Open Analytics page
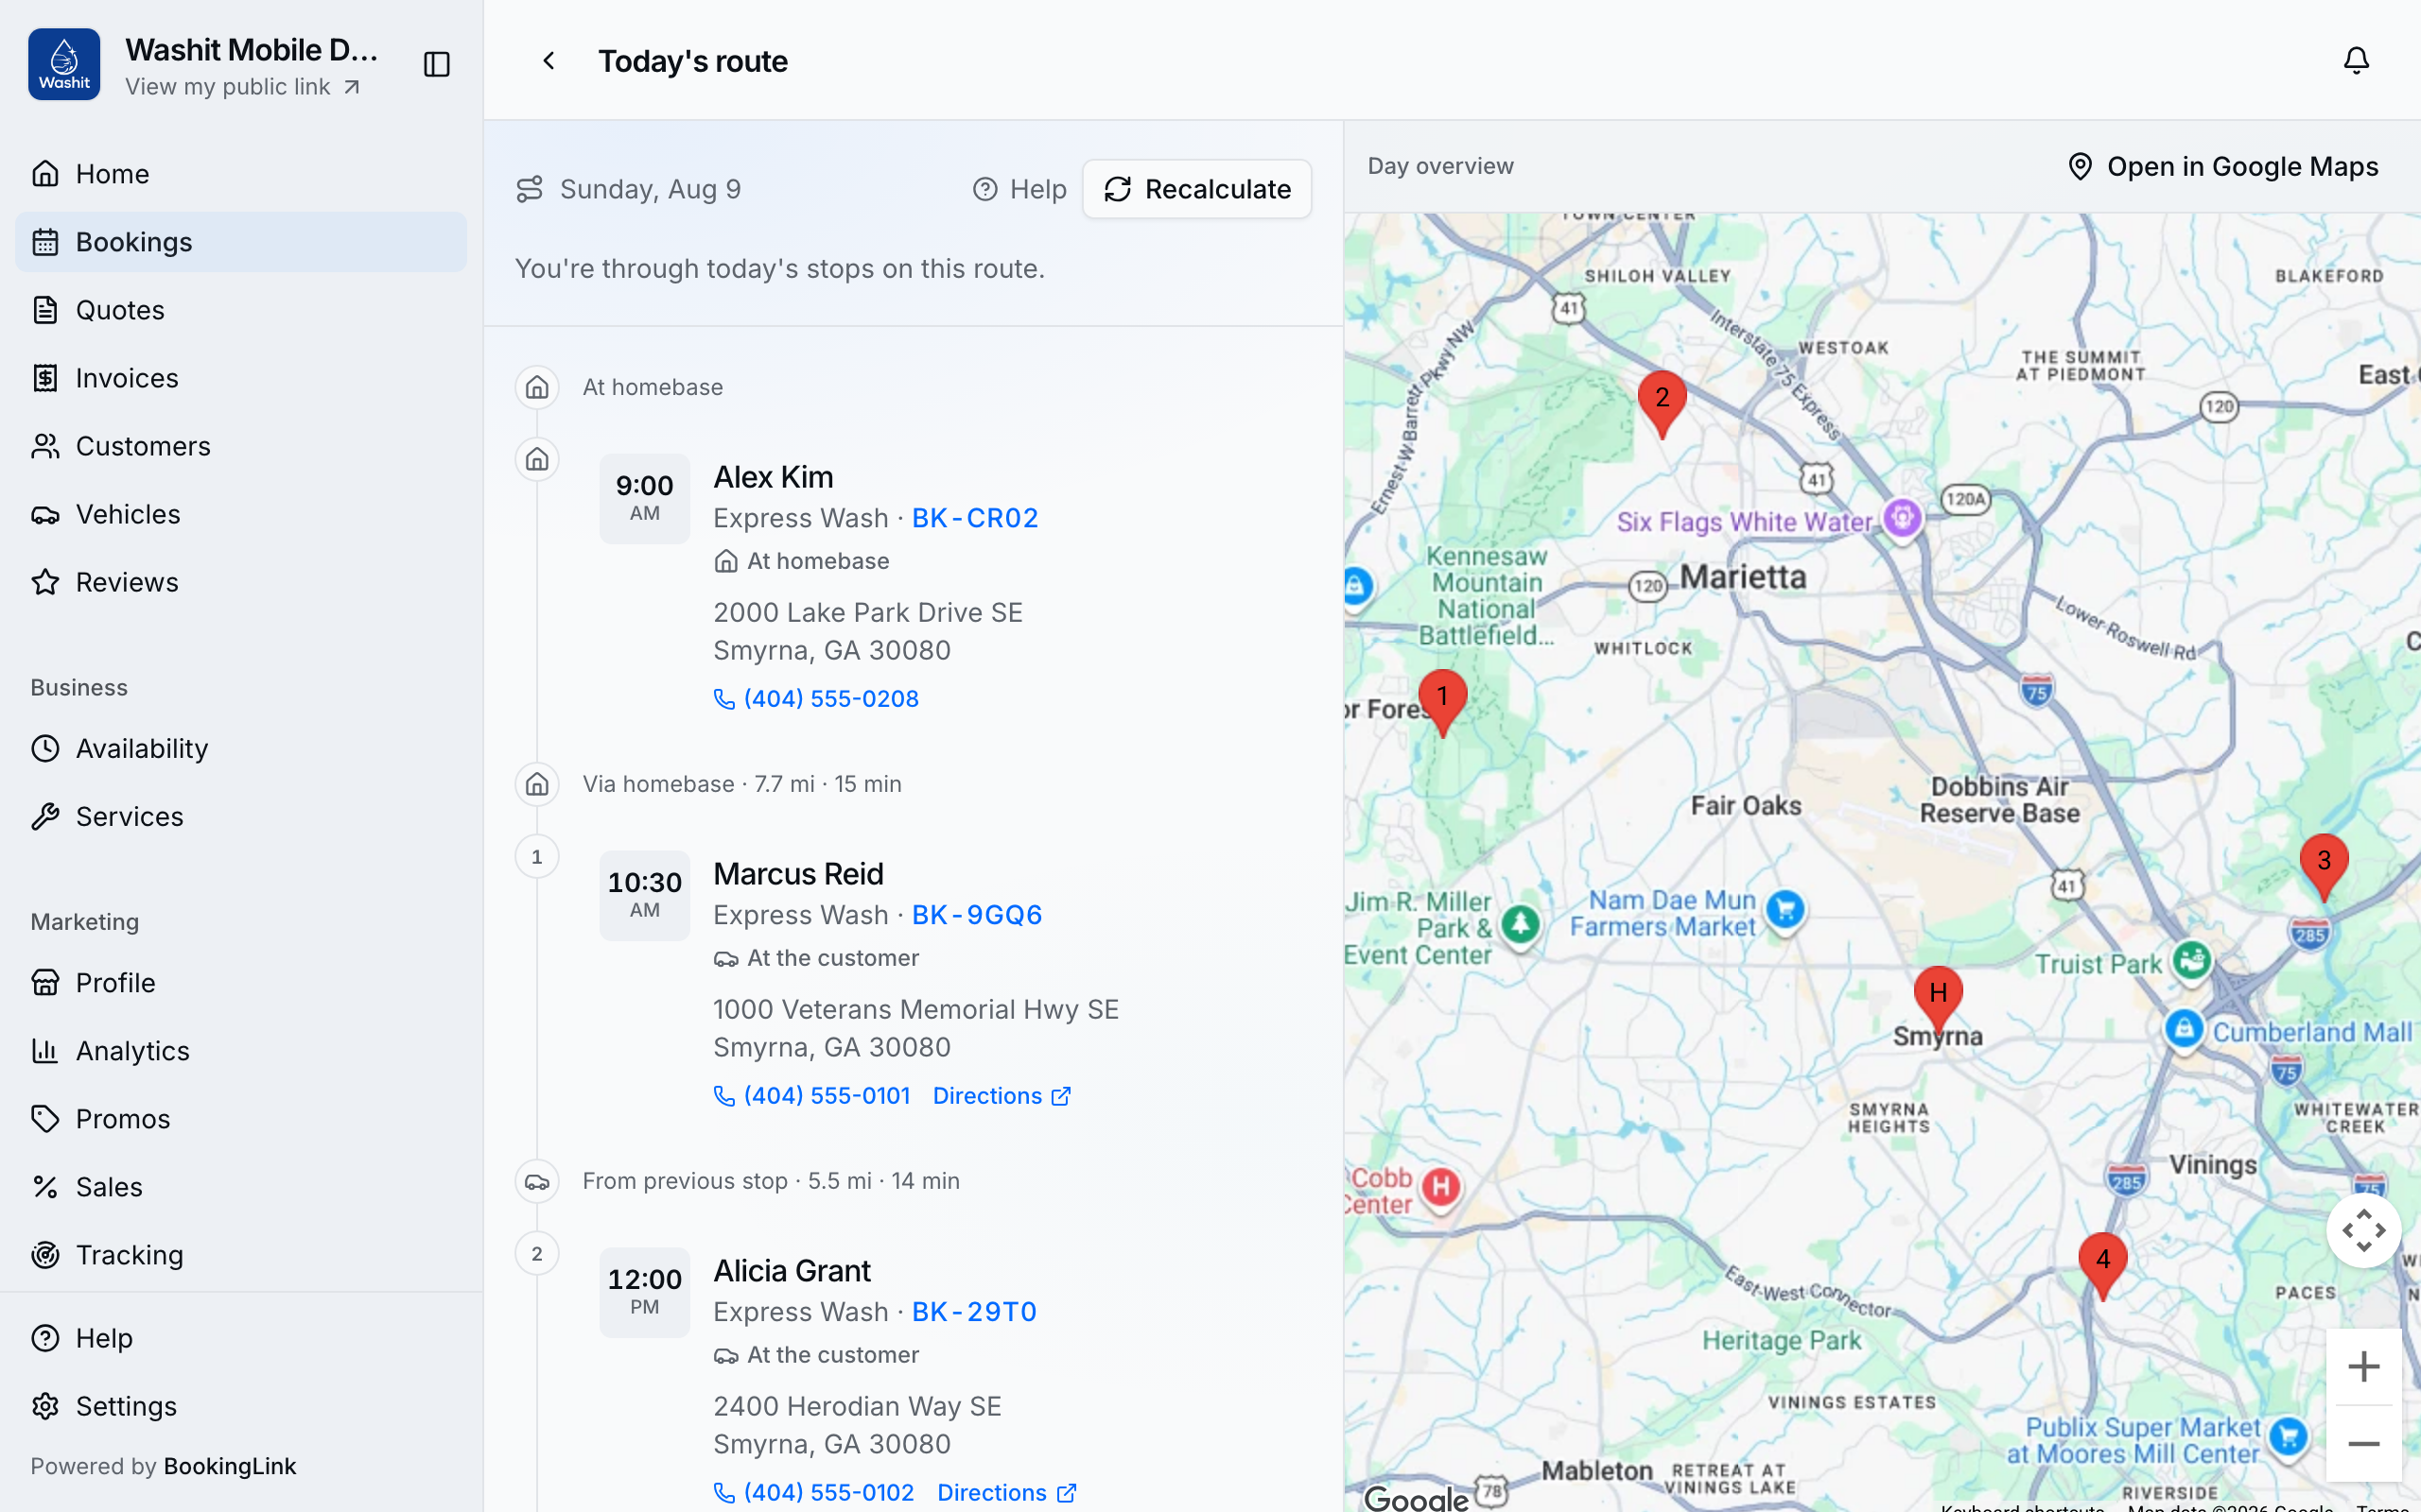This screenshot has width=2421, height=1512. (241, 1051)
